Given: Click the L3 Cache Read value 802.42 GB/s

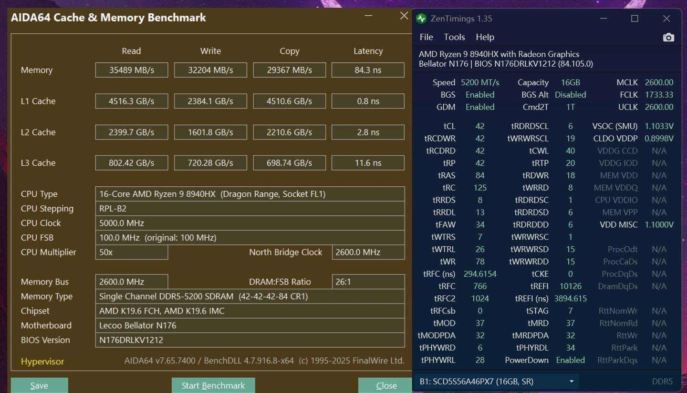Looking at the screenshot, I should point(132,163).
